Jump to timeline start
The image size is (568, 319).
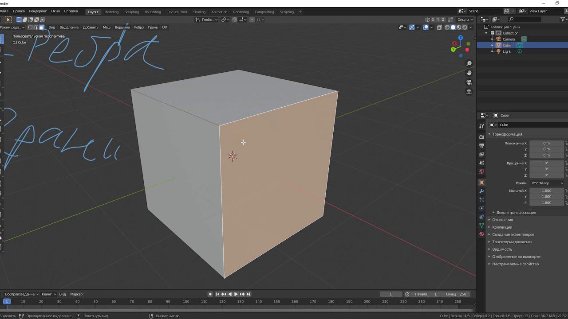217,294
